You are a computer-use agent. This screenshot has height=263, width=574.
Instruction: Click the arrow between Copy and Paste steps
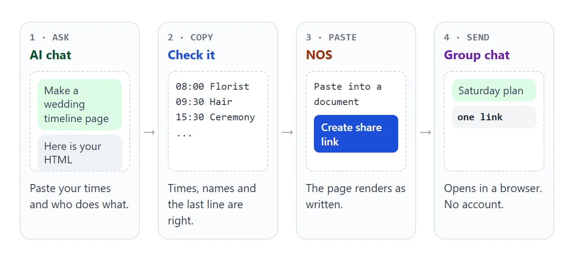pyautogui.click(x=287, y=132)
